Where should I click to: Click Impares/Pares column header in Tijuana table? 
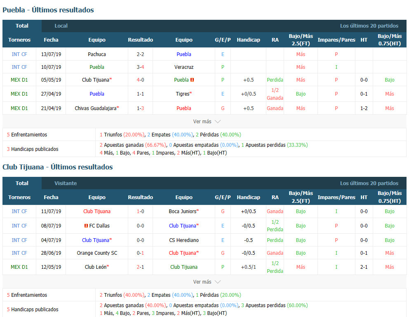click(x=336, y=197)
